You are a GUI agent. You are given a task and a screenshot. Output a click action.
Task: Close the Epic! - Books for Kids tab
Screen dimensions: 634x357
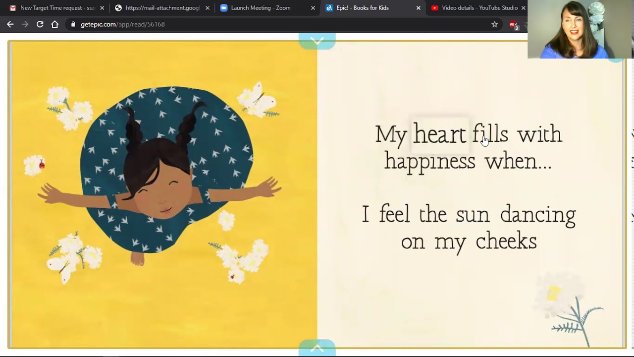(x=419, y=8)
